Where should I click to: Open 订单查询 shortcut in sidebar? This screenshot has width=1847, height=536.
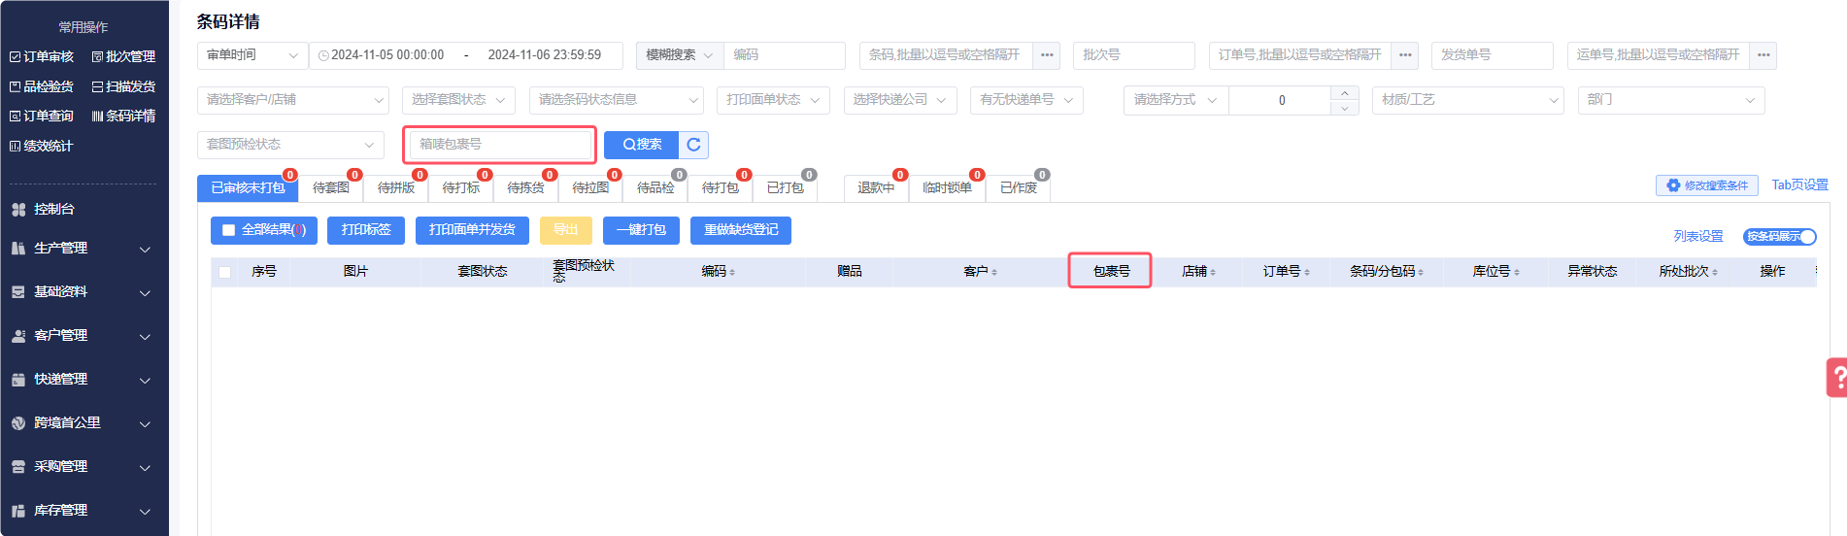42,116
